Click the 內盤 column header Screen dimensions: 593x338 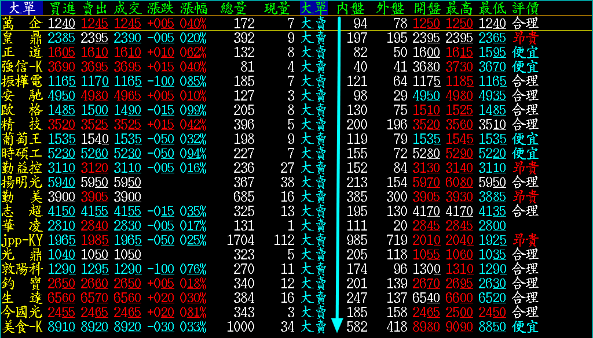pyautogui.click(x=351, y=8)
